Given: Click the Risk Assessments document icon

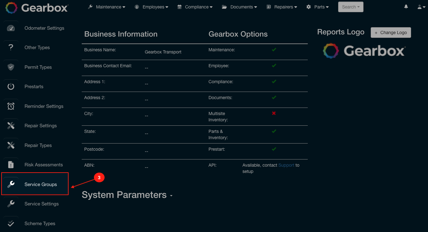Looking at the screenshot, I should 11,165.
